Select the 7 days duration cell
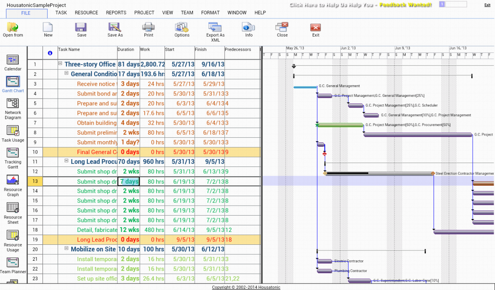The height and width of the screenshot is (290, 495). tap(128, 182)
